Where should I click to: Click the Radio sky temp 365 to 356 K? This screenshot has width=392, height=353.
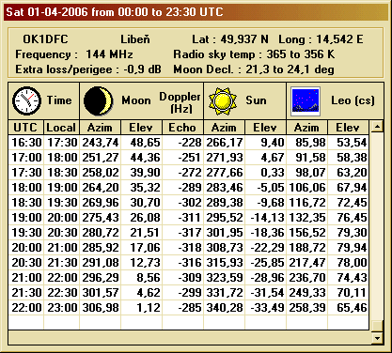pyautogui.click(x=254, y=54)
